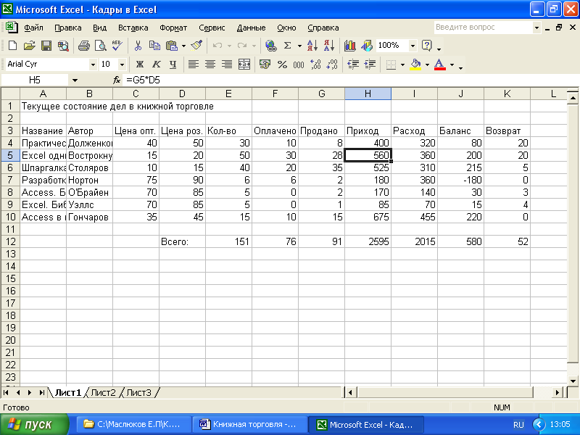Open the Borders dropdown arrow
Viewport: 580px width, 435px height.
point(403,65)
